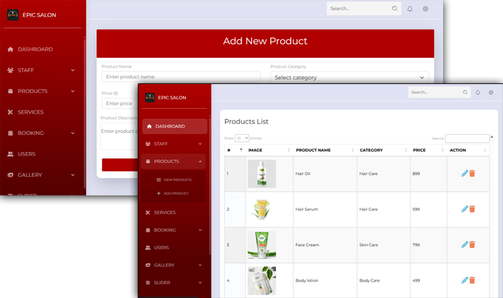
Task: Open the Show entries count dropdown
Action: [x=242, y=138]
